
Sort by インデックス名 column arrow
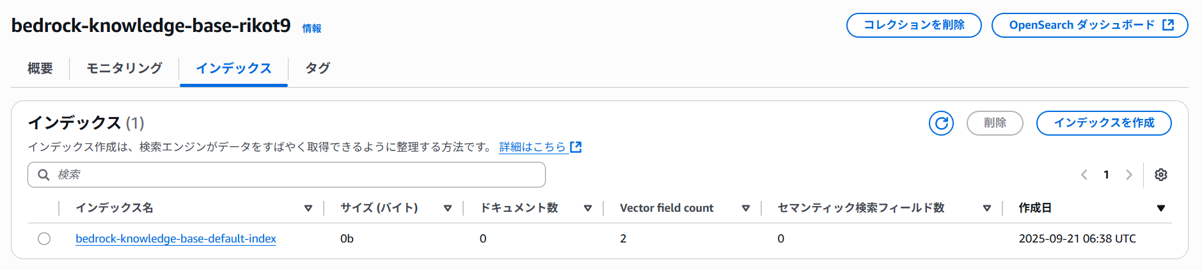tap(308, 208)
